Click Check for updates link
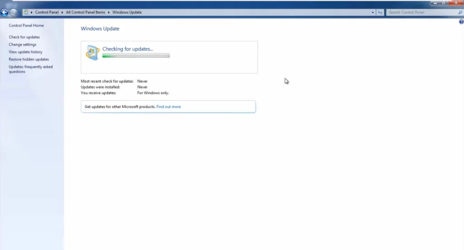464x250 pixels. click(x=24, y=37)
